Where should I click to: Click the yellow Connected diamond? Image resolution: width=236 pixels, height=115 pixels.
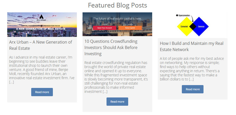(x=185, y=26)
